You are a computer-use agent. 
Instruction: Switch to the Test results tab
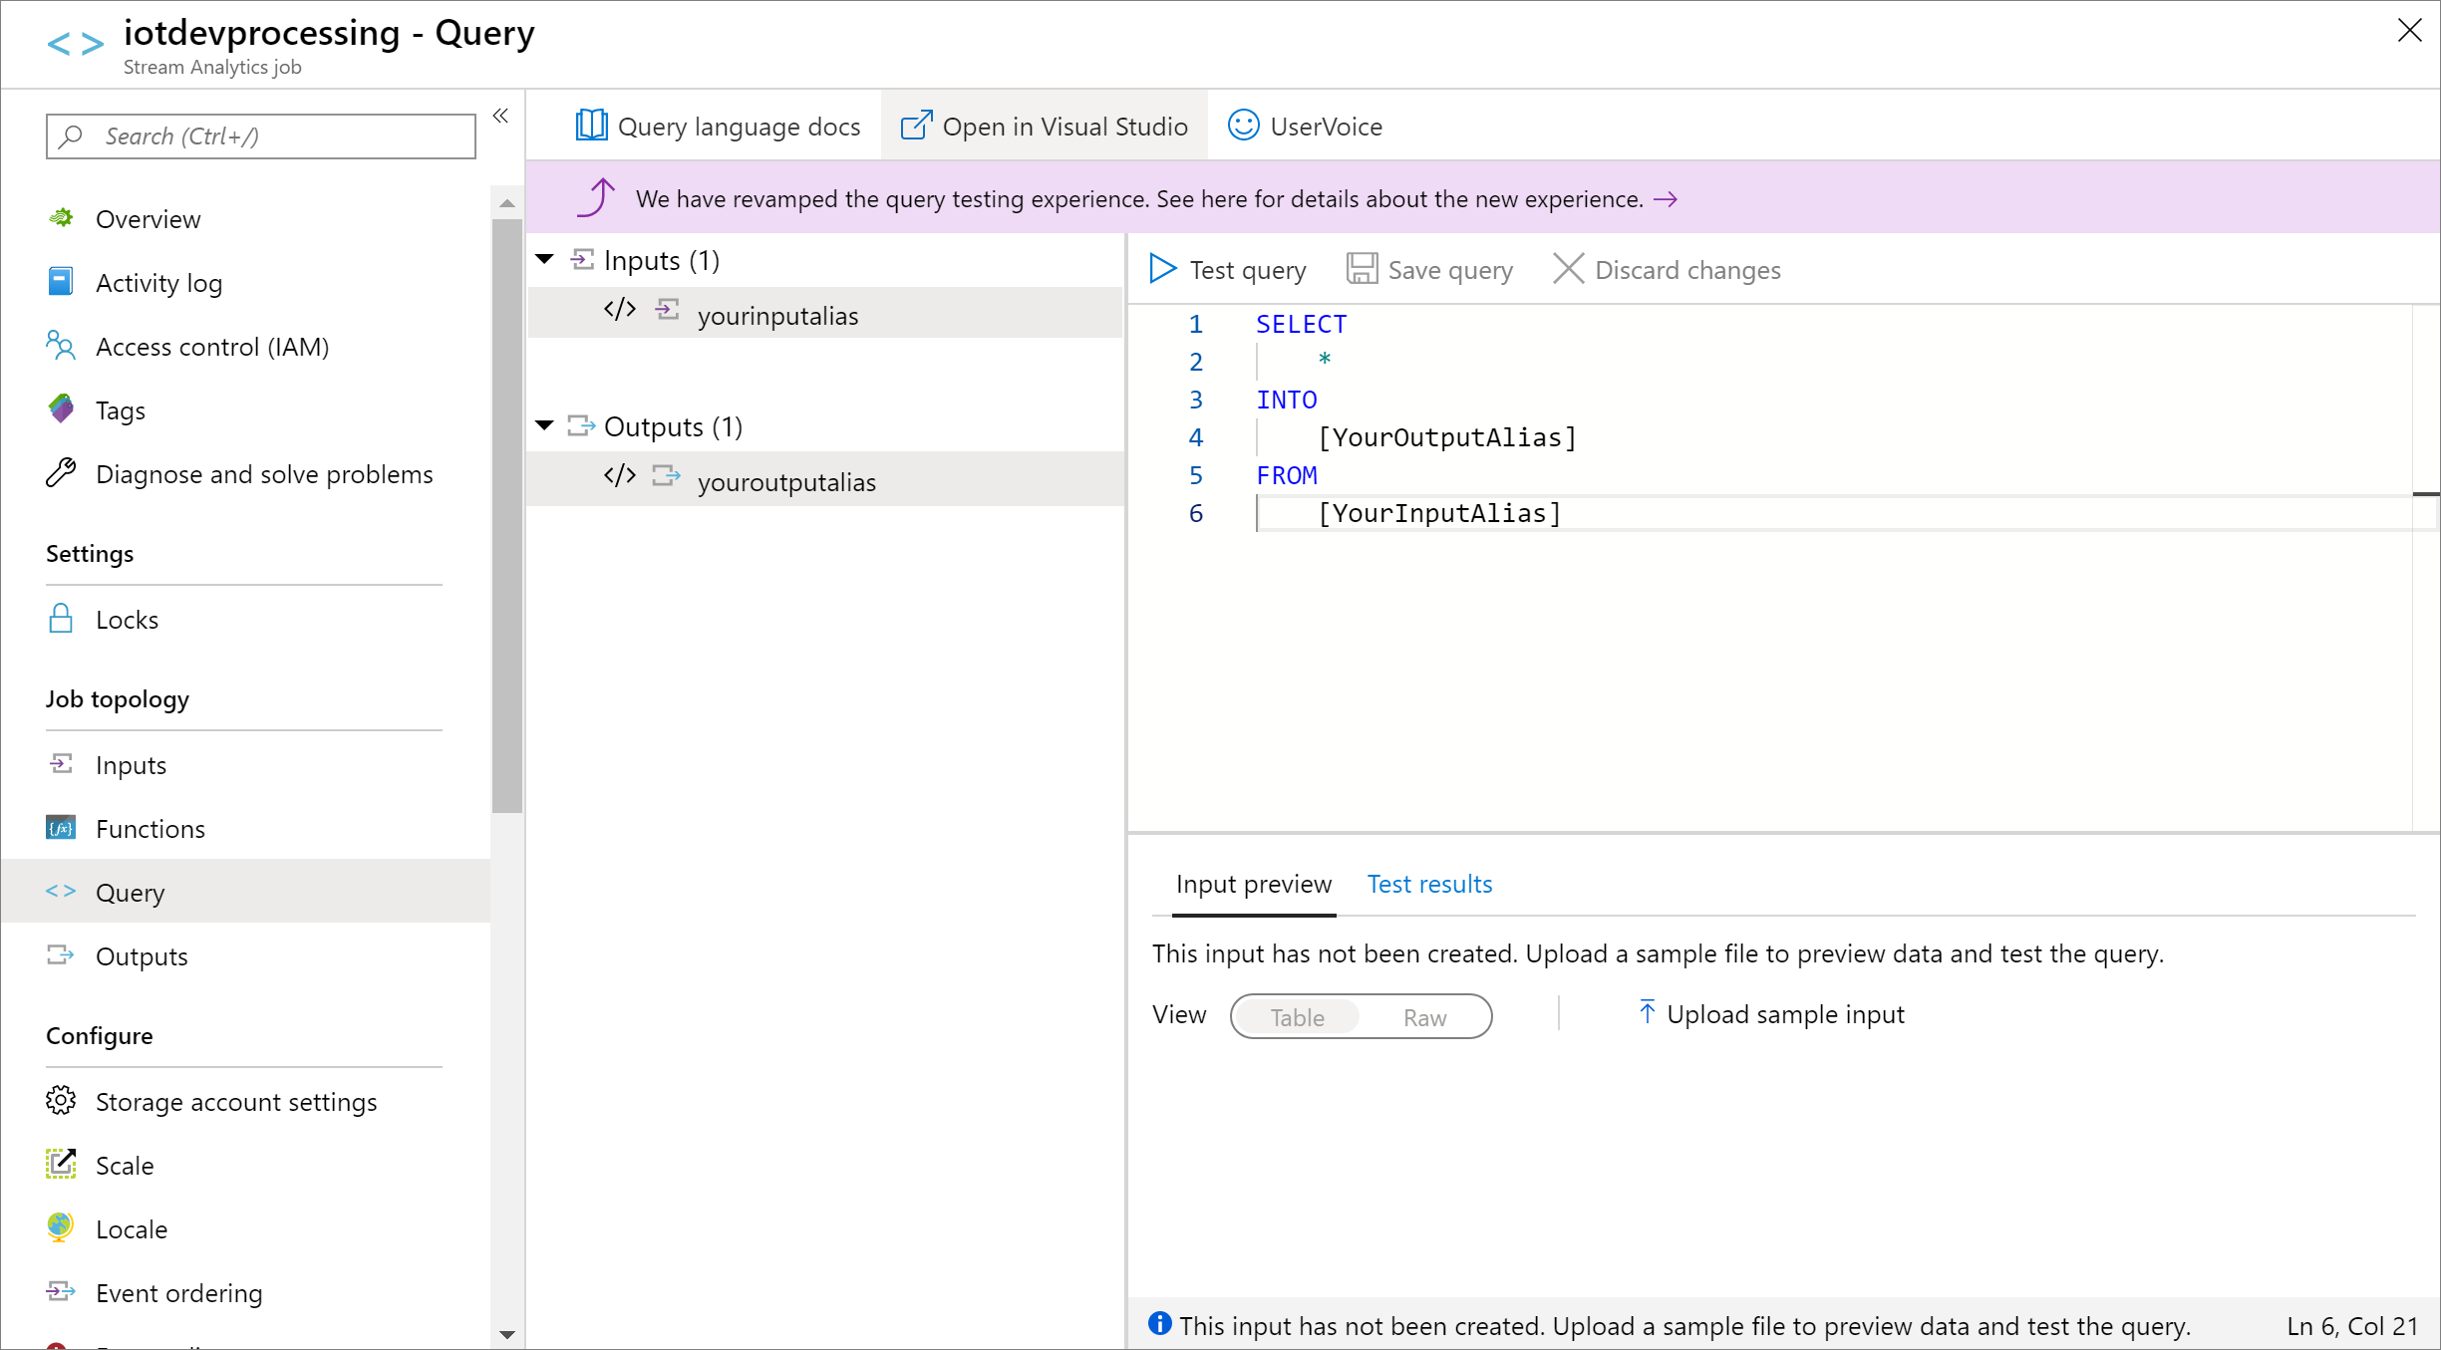(x=1428, y=884)
